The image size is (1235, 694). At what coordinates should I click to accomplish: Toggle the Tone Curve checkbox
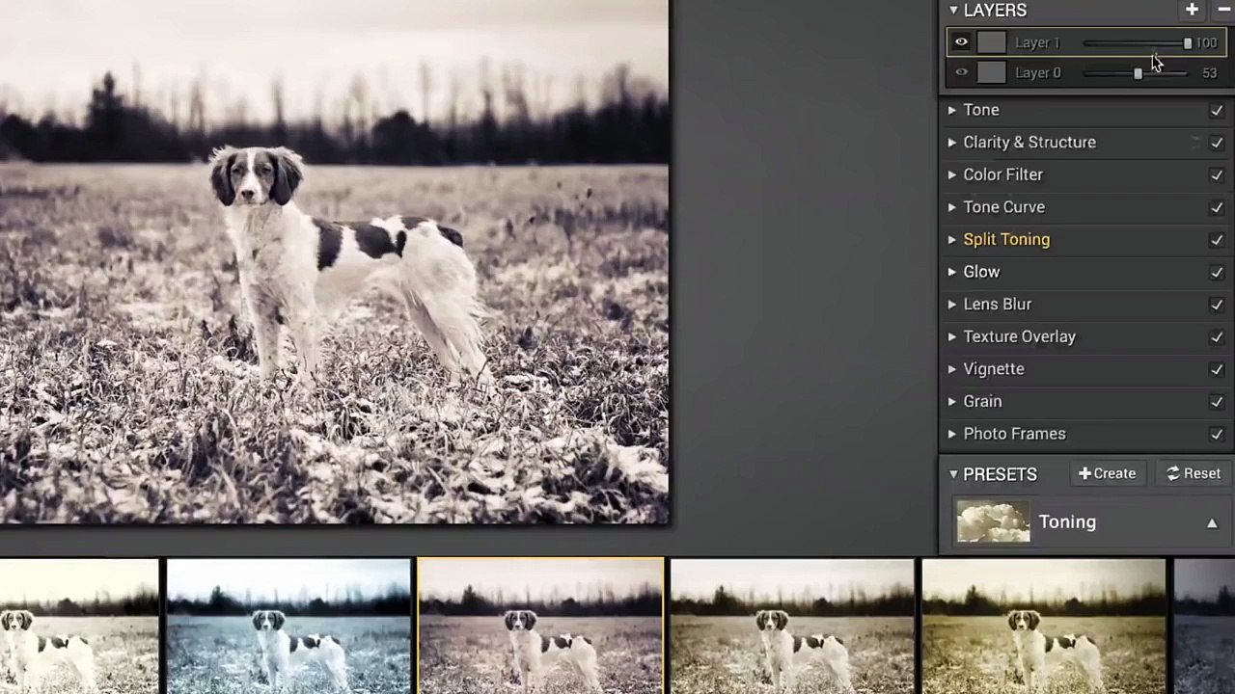[1217, 207]
